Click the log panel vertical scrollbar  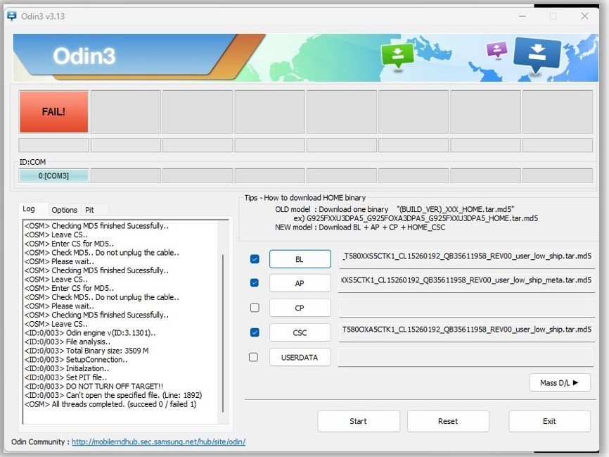pos(224,317)
